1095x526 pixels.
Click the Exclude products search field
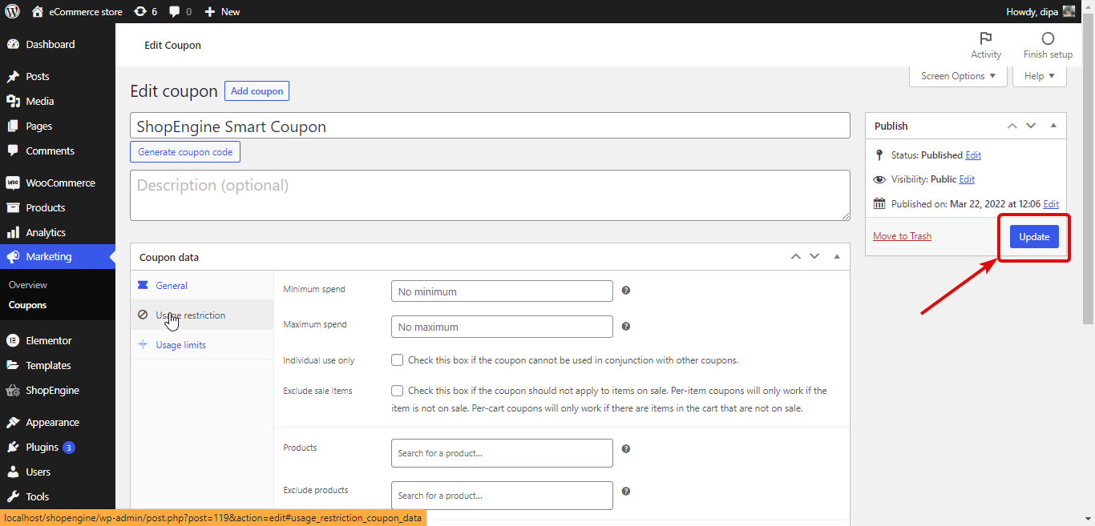(502, 496)
